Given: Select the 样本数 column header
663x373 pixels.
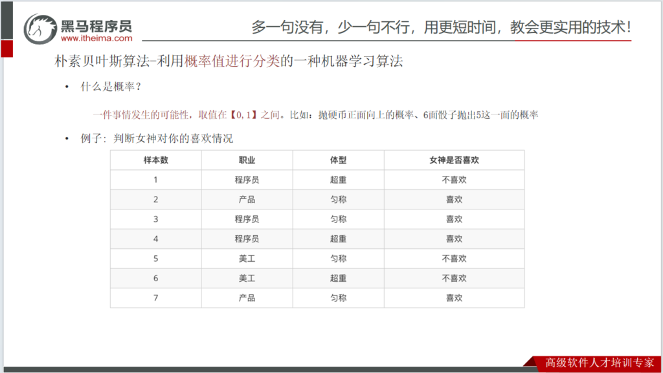Looking at the screenshot, I should pos(155,160).
